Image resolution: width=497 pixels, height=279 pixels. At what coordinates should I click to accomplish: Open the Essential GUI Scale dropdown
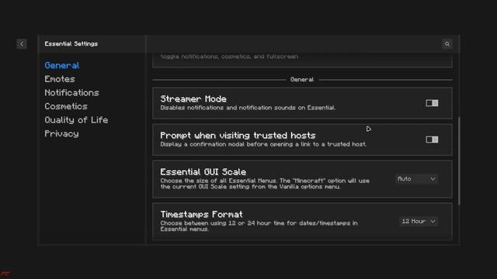click(x=416, y=179)
